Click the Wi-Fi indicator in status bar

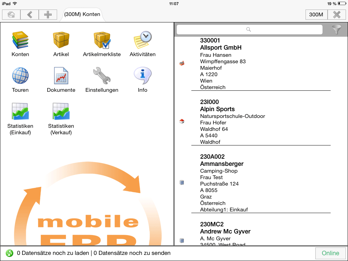pyautogui.click(x=15, y=3)
